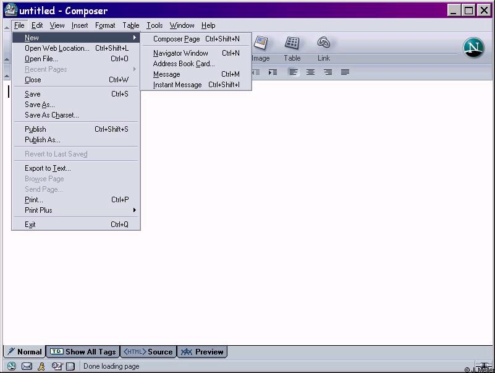Image resolution: width=495 pixels, height=373 pixels.
Task: Open Mail from the status bar envelope icon
Action: pyautogui.click(x=27, y=366)
